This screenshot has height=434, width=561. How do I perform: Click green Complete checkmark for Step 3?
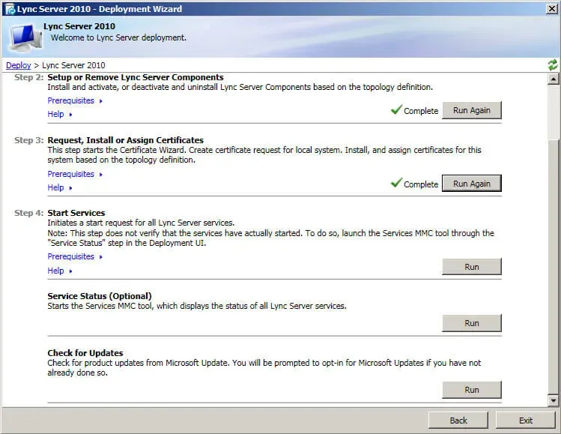click(x=396, y=183)
